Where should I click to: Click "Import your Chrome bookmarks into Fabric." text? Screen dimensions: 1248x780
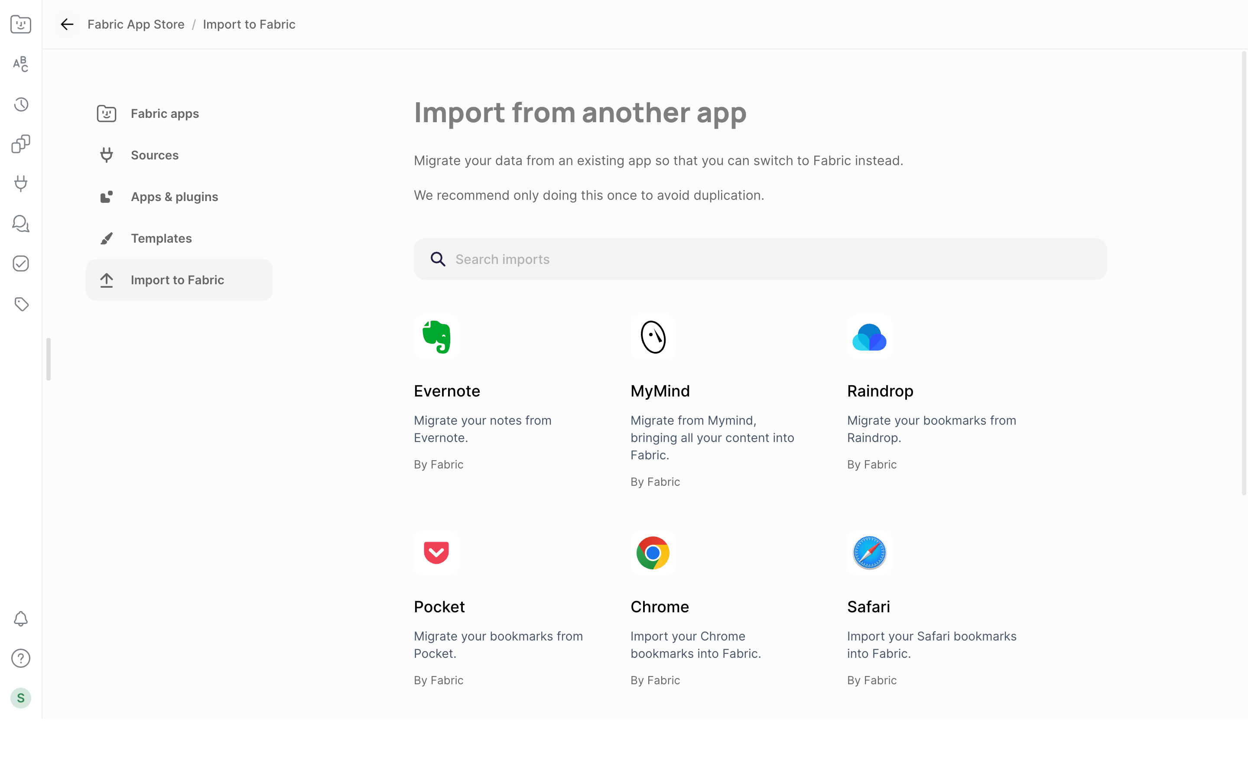[695, 645]
